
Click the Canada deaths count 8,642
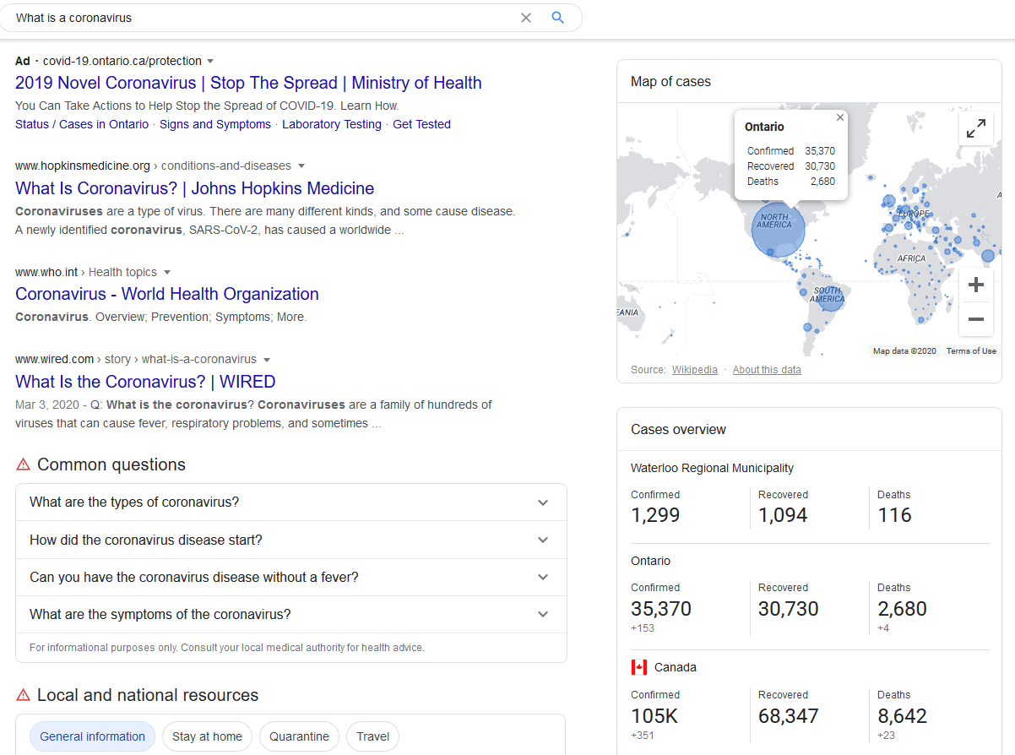click(902, 716)
